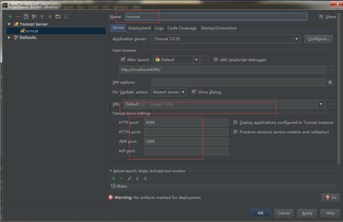Open URL ellipsis button beside localhost field
The height and width of the screenshot is (222, 343).
(x=330, y=70)
